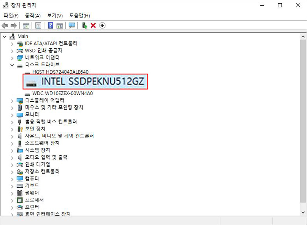Maximize the Device Manager window
The width and height of the screenshot is (307, 225).
point(280,5)
